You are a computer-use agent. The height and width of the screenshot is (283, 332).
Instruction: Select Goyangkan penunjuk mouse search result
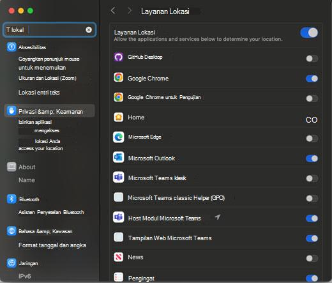[49, 63]
